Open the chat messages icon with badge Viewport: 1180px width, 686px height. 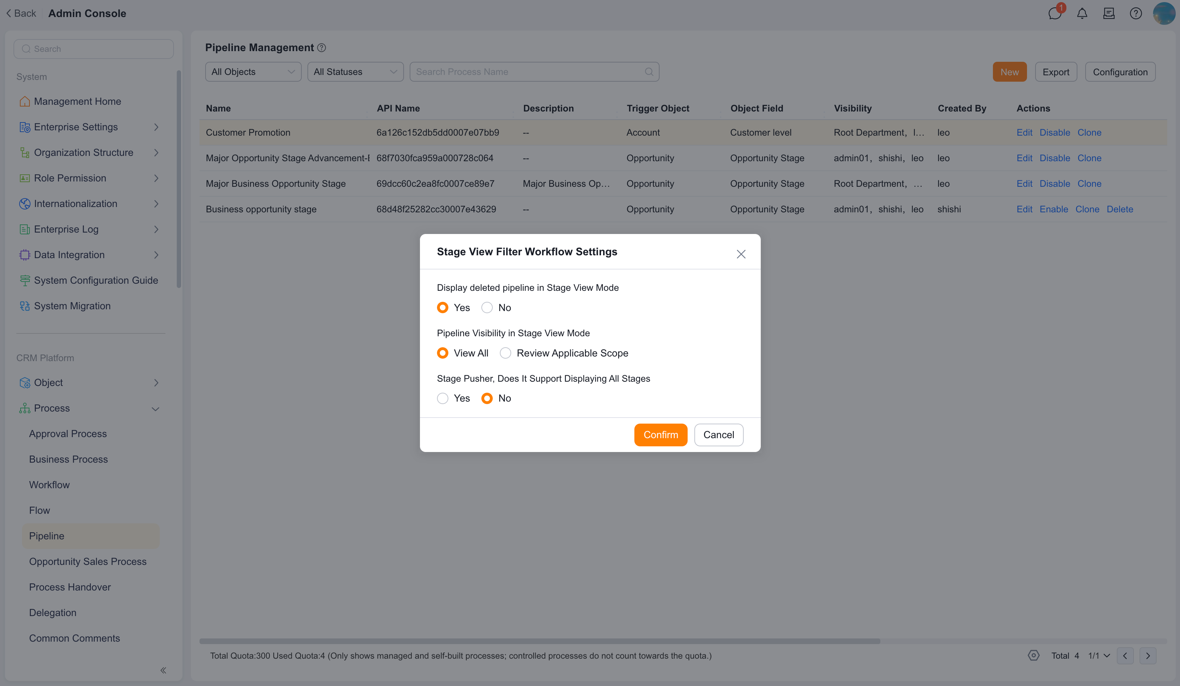(x=1055, y=13)
